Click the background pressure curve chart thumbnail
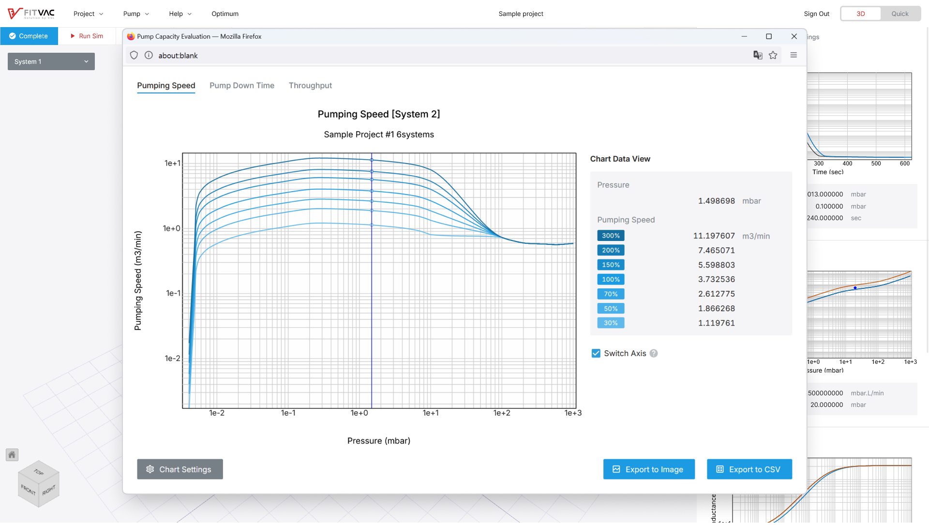 point(859,315)
